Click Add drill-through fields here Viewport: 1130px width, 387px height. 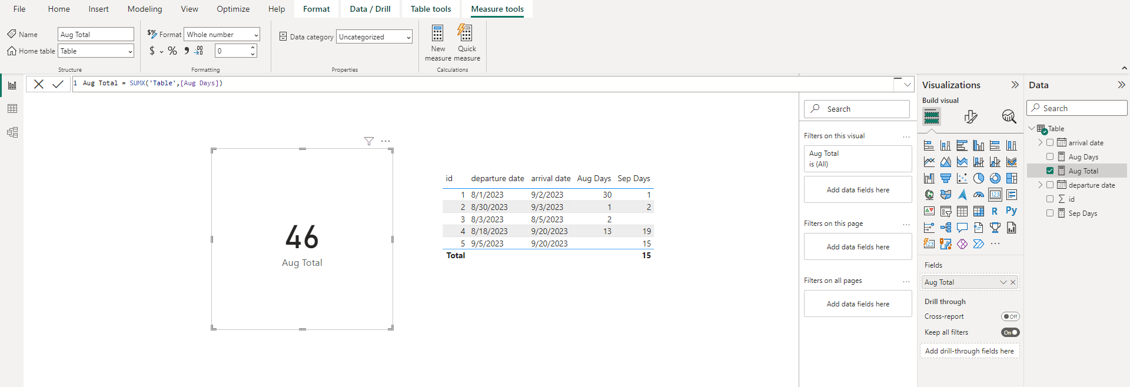[969, 351]
